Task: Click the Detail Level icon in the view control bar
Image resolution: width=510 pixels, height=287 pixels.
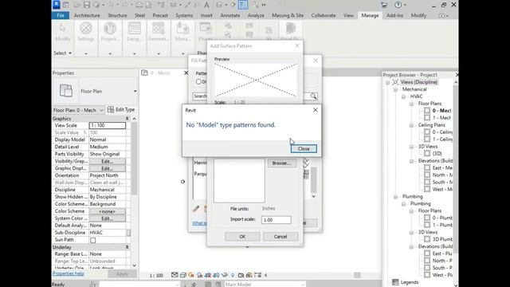Action: 175,275
